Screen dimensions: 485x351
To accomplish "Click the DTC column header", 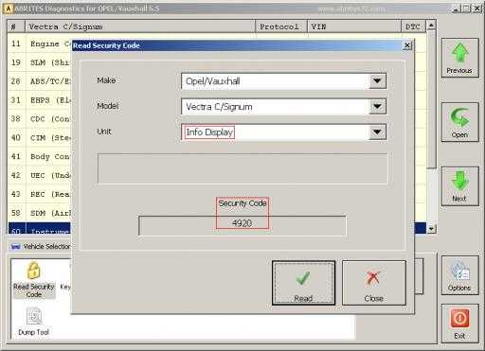I will [413, 26].
